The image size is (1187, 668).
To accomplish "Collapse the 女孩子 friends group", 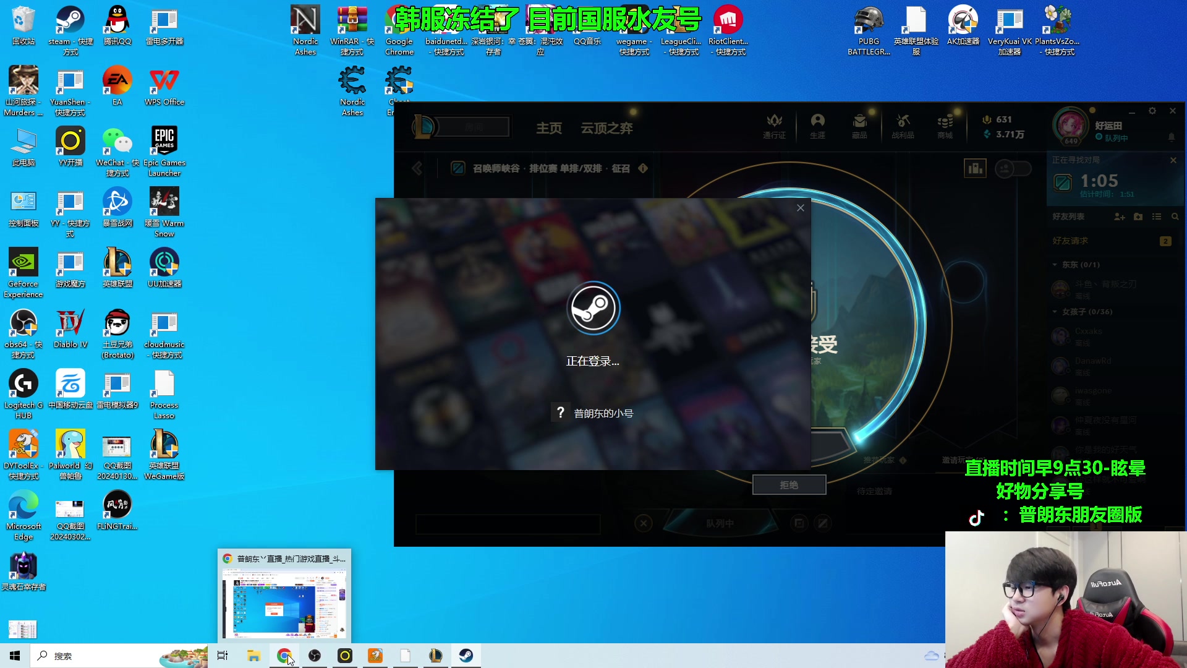I will 1055,312.
